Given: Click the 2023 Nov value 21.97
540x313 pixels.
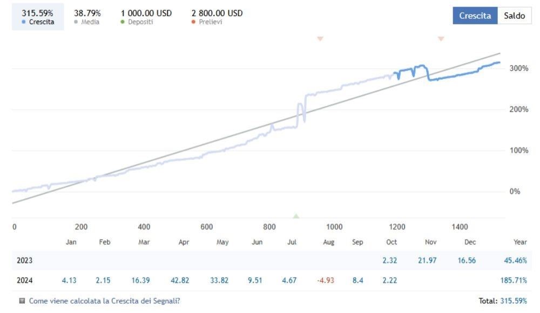Looking at the screenshot, I should click(427, 260).
